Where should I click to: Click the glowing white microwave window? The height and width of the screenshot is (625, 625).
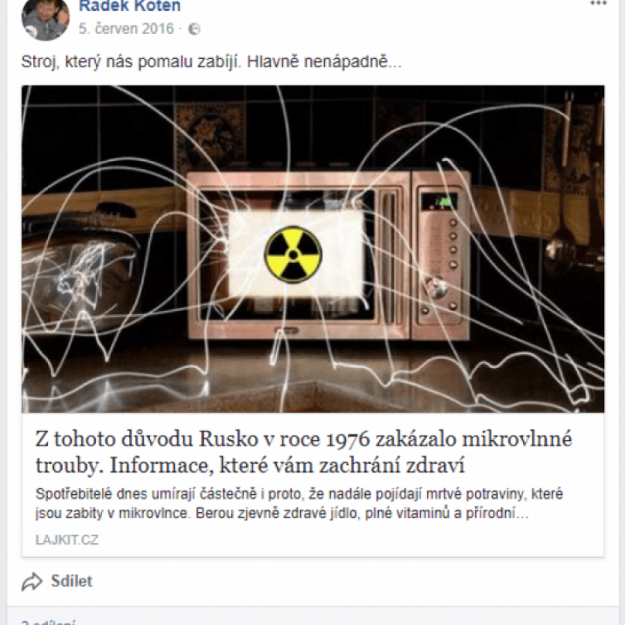point(295,254)
